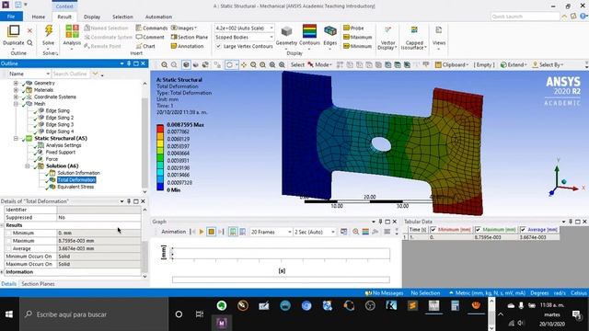Click the pin icon on Outline panel
The width and height of the screenshot is (589, 331).
point(129,63)
